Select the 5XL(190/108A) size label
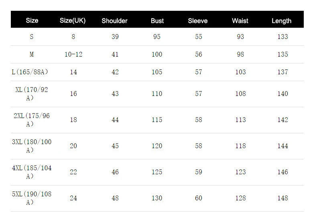Viewport: 317px width, 214px height. (x=31, y=198)
